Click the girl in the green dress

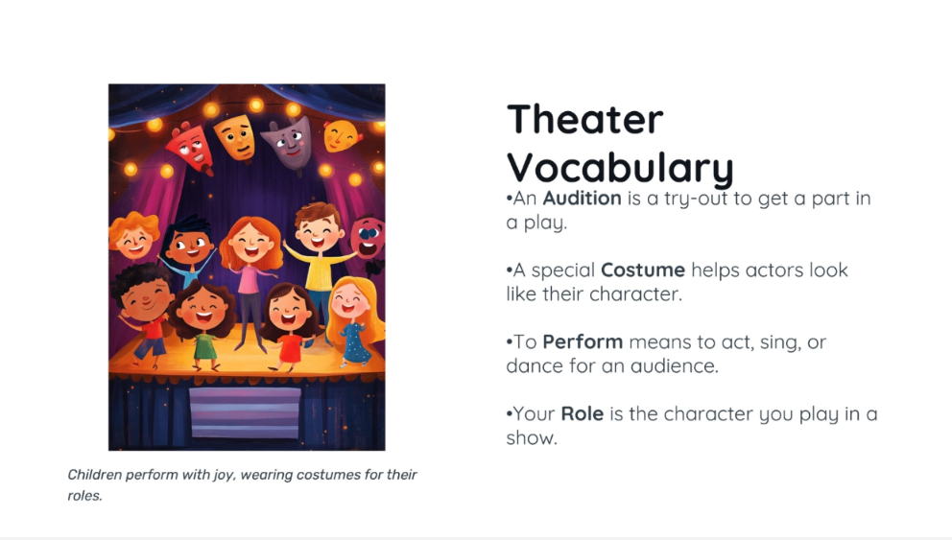click(x=204, y=326)
